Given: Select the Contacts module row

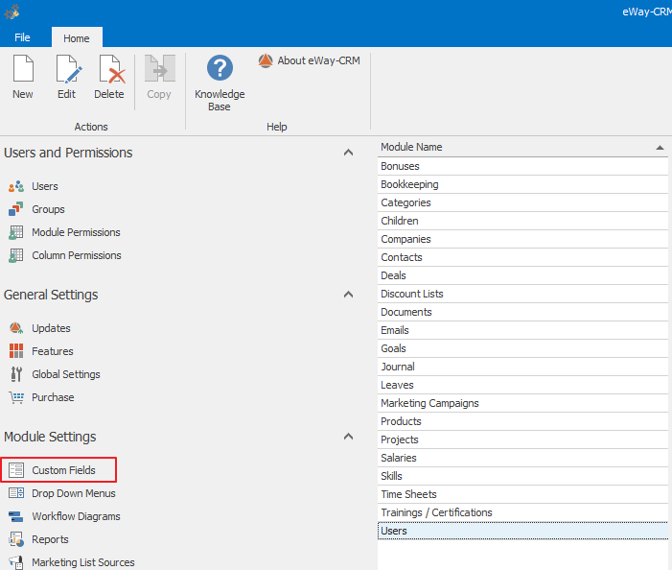Looking at the screenshot, I should pos(522,257).
